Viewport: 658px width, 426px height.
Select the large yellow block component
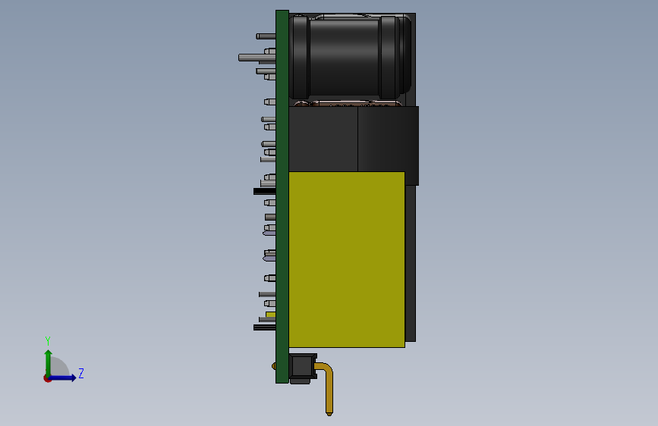tap(347, 259)
